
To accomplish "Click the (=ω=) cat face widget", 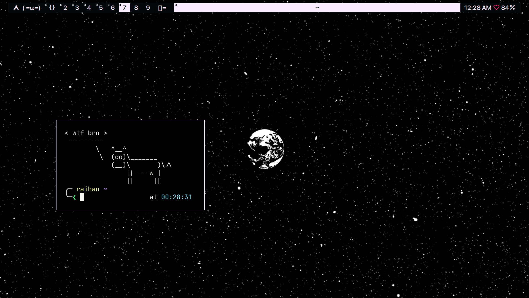I will click(31, 8).
